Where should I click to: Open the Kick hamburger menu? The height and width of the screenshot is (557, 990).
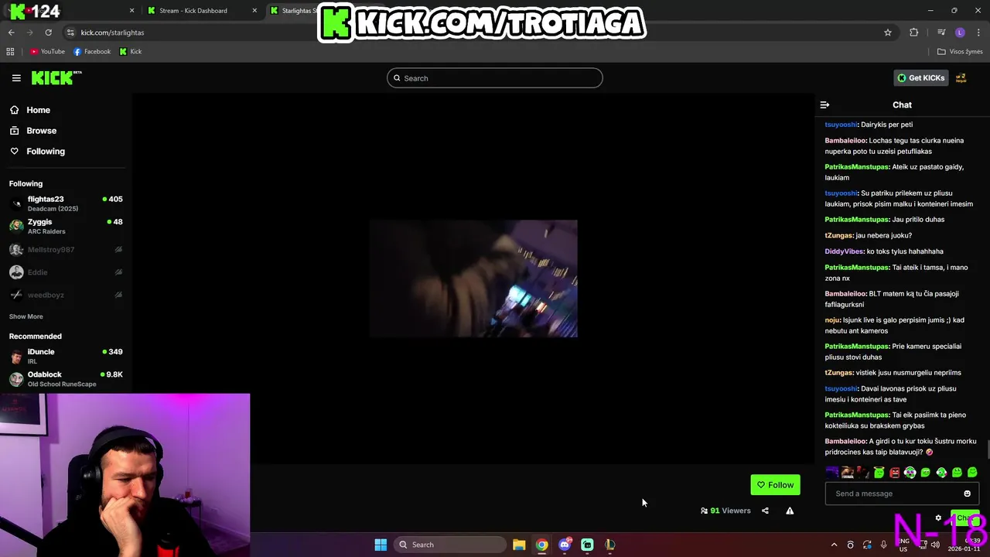point(16,78)
